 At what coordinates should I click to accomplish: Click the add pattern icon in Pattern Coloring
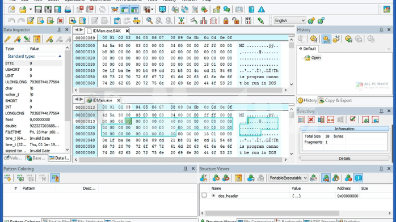pos(7,178)
